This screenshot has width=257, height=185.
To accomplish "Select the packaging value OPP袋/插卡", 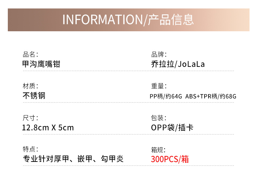I will (172, 128).
